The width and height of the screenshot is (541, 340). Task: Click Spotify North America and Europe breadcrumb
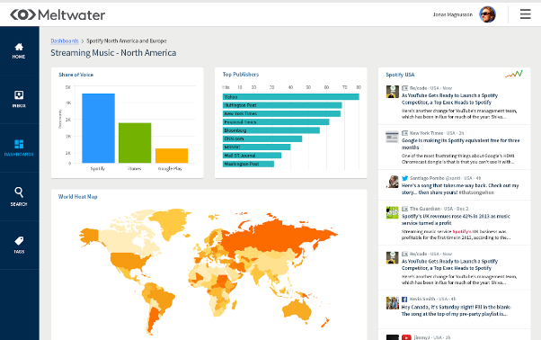(127, 40)
